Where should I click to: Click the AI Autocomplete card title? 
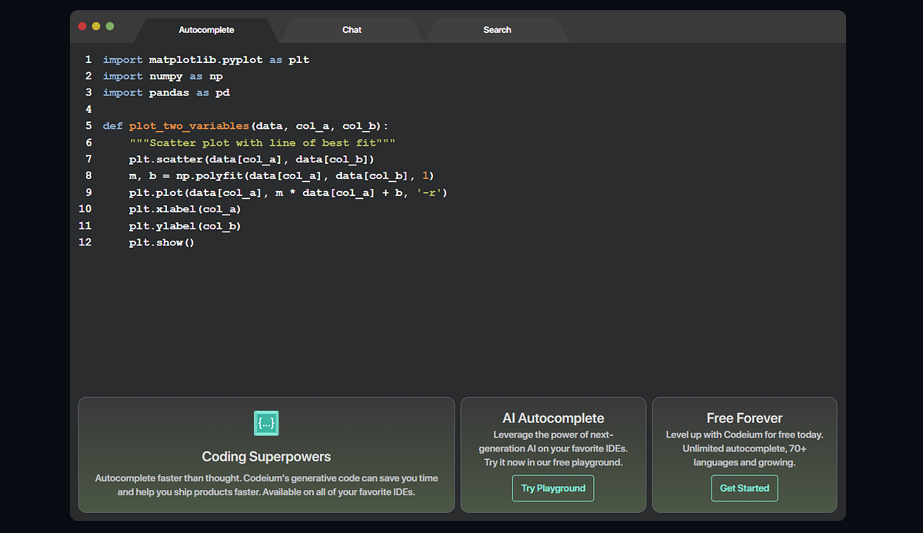552,418
